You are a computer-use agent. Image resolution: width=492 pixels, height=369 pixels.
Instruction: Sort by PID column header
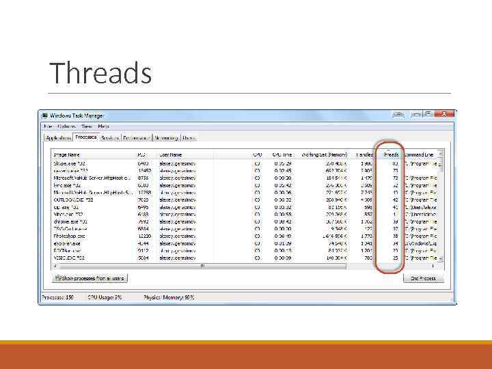tap(147, 154)
